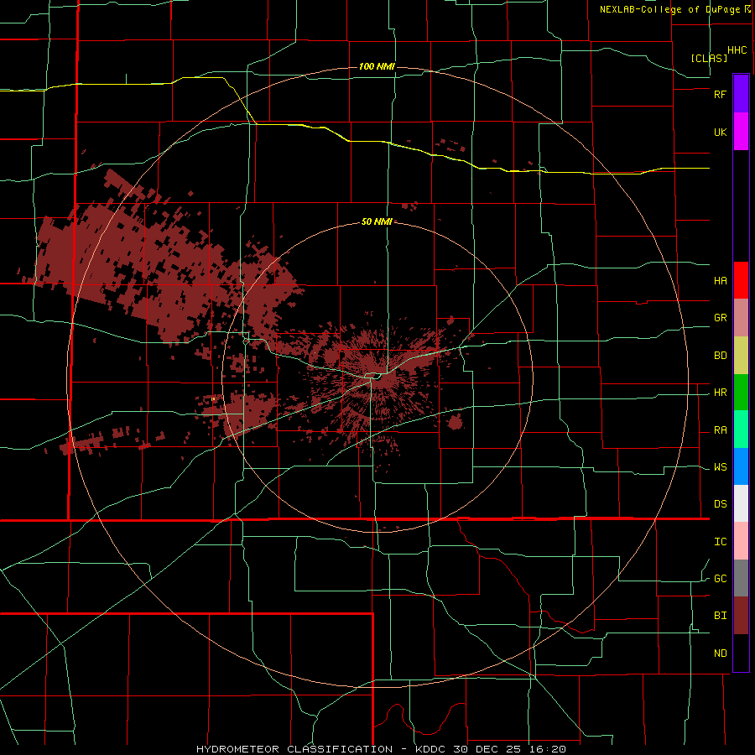Click the IC pink legend swatch
Image resolution: width=755 pixels, height=755 pixels.
[x=741, y=541]
